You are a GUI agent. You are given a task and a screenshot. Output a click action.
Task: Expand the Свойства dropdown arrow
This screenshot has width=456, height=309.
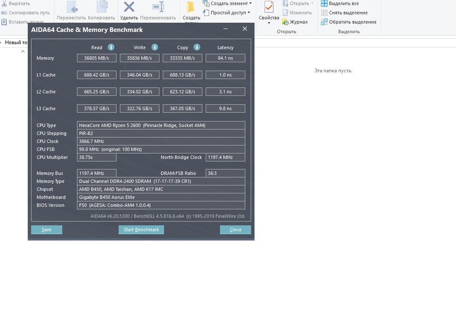[269, 23]
